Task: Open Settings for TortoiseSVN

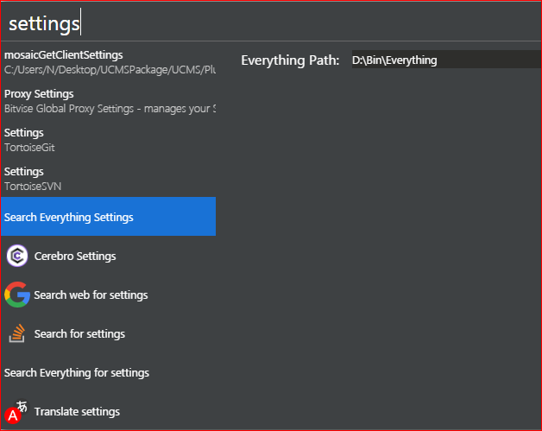Action: click(x=108, y=178)
